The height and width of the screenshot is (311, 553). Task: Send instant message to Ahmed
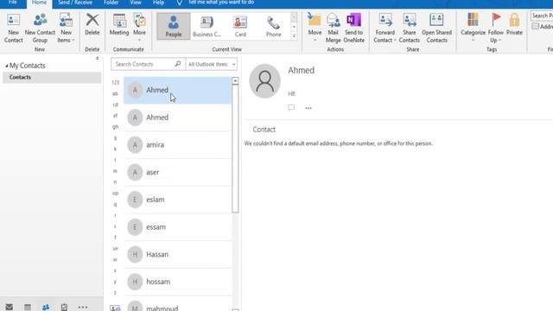click(x=291, y=107)
